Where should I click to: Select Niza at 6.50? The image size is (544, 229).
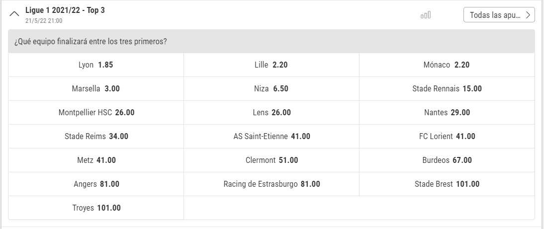[x=271, y=89]
